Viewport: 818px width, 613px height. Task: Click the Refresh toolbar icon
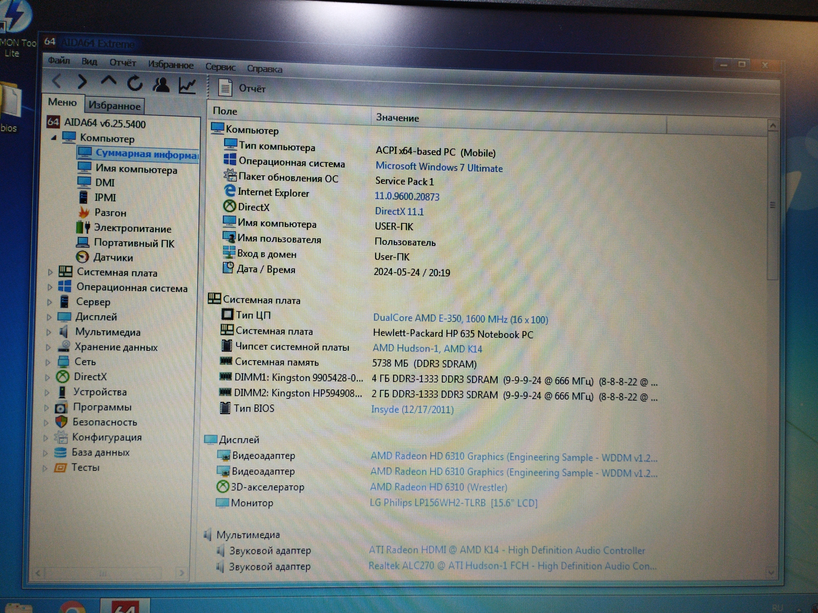point(135,83)
